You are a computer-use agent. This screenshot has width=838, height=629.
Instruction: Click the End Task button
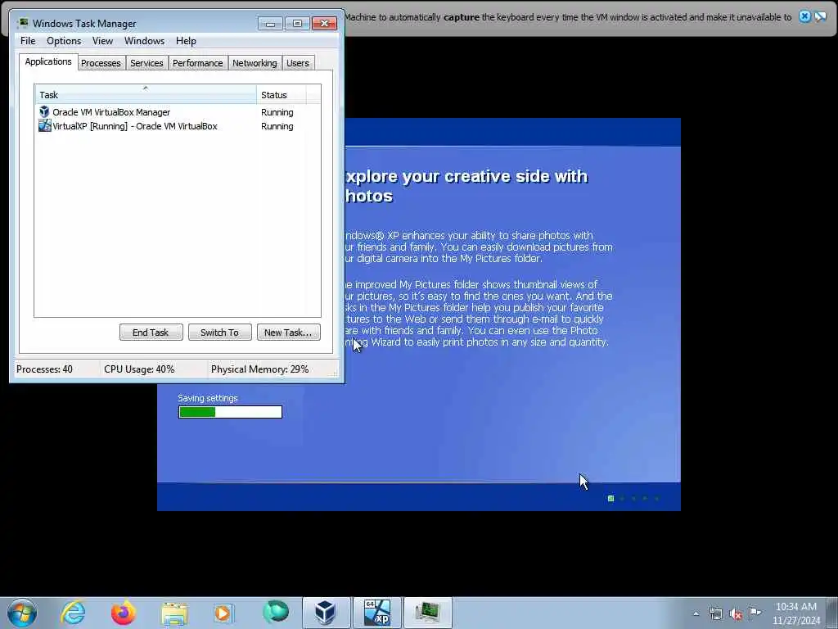[x=151, y=333]
